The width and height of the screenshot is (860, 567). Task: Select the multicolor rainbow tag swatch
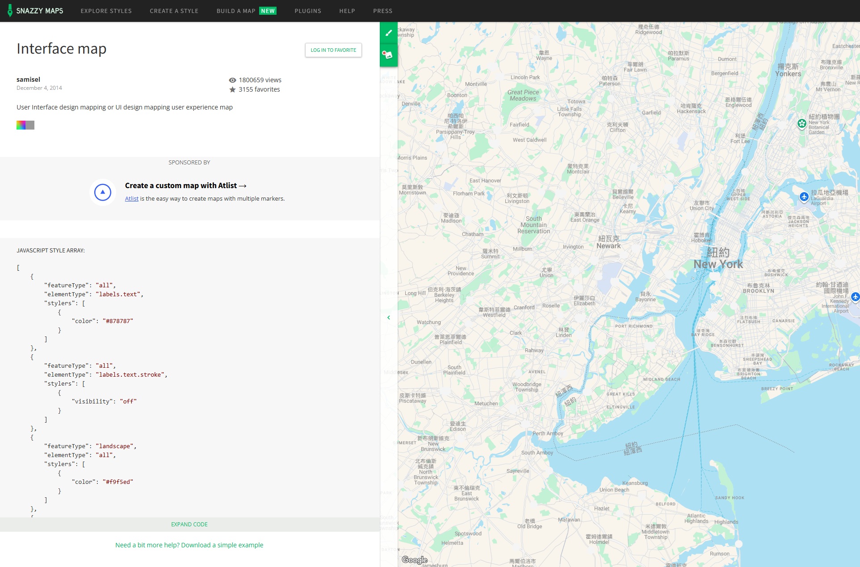pos(21,125)
